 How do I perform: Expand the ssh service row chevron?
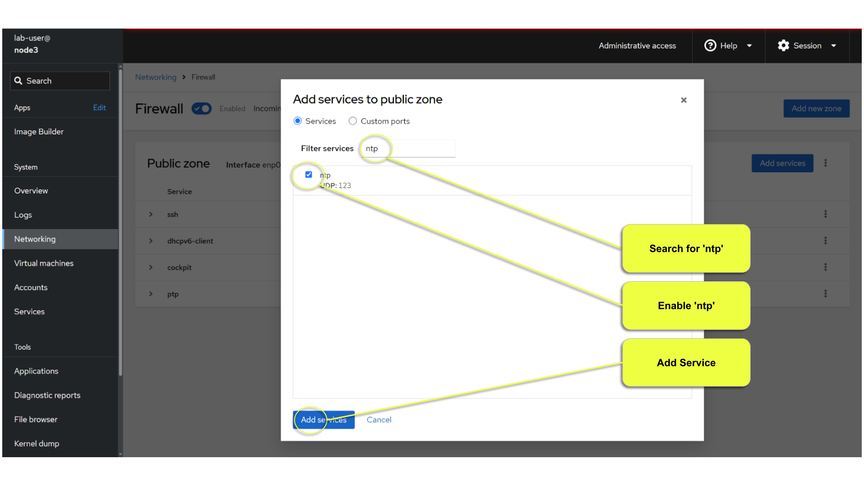[x=151, y=215]
